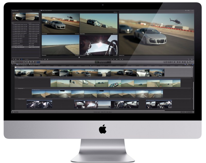The image size is (206, 163).
Task: Click the keyword editor key icon
Action: click(x=25, y=62)
